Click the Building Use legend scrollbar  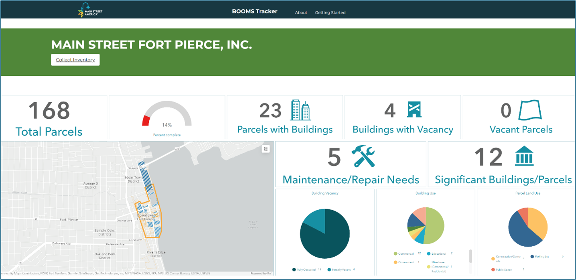tap(471, 256)
